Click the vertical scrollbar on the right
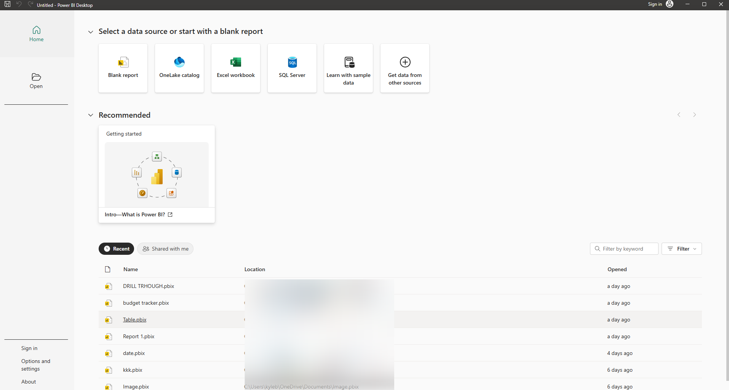 tap(727, 195)
